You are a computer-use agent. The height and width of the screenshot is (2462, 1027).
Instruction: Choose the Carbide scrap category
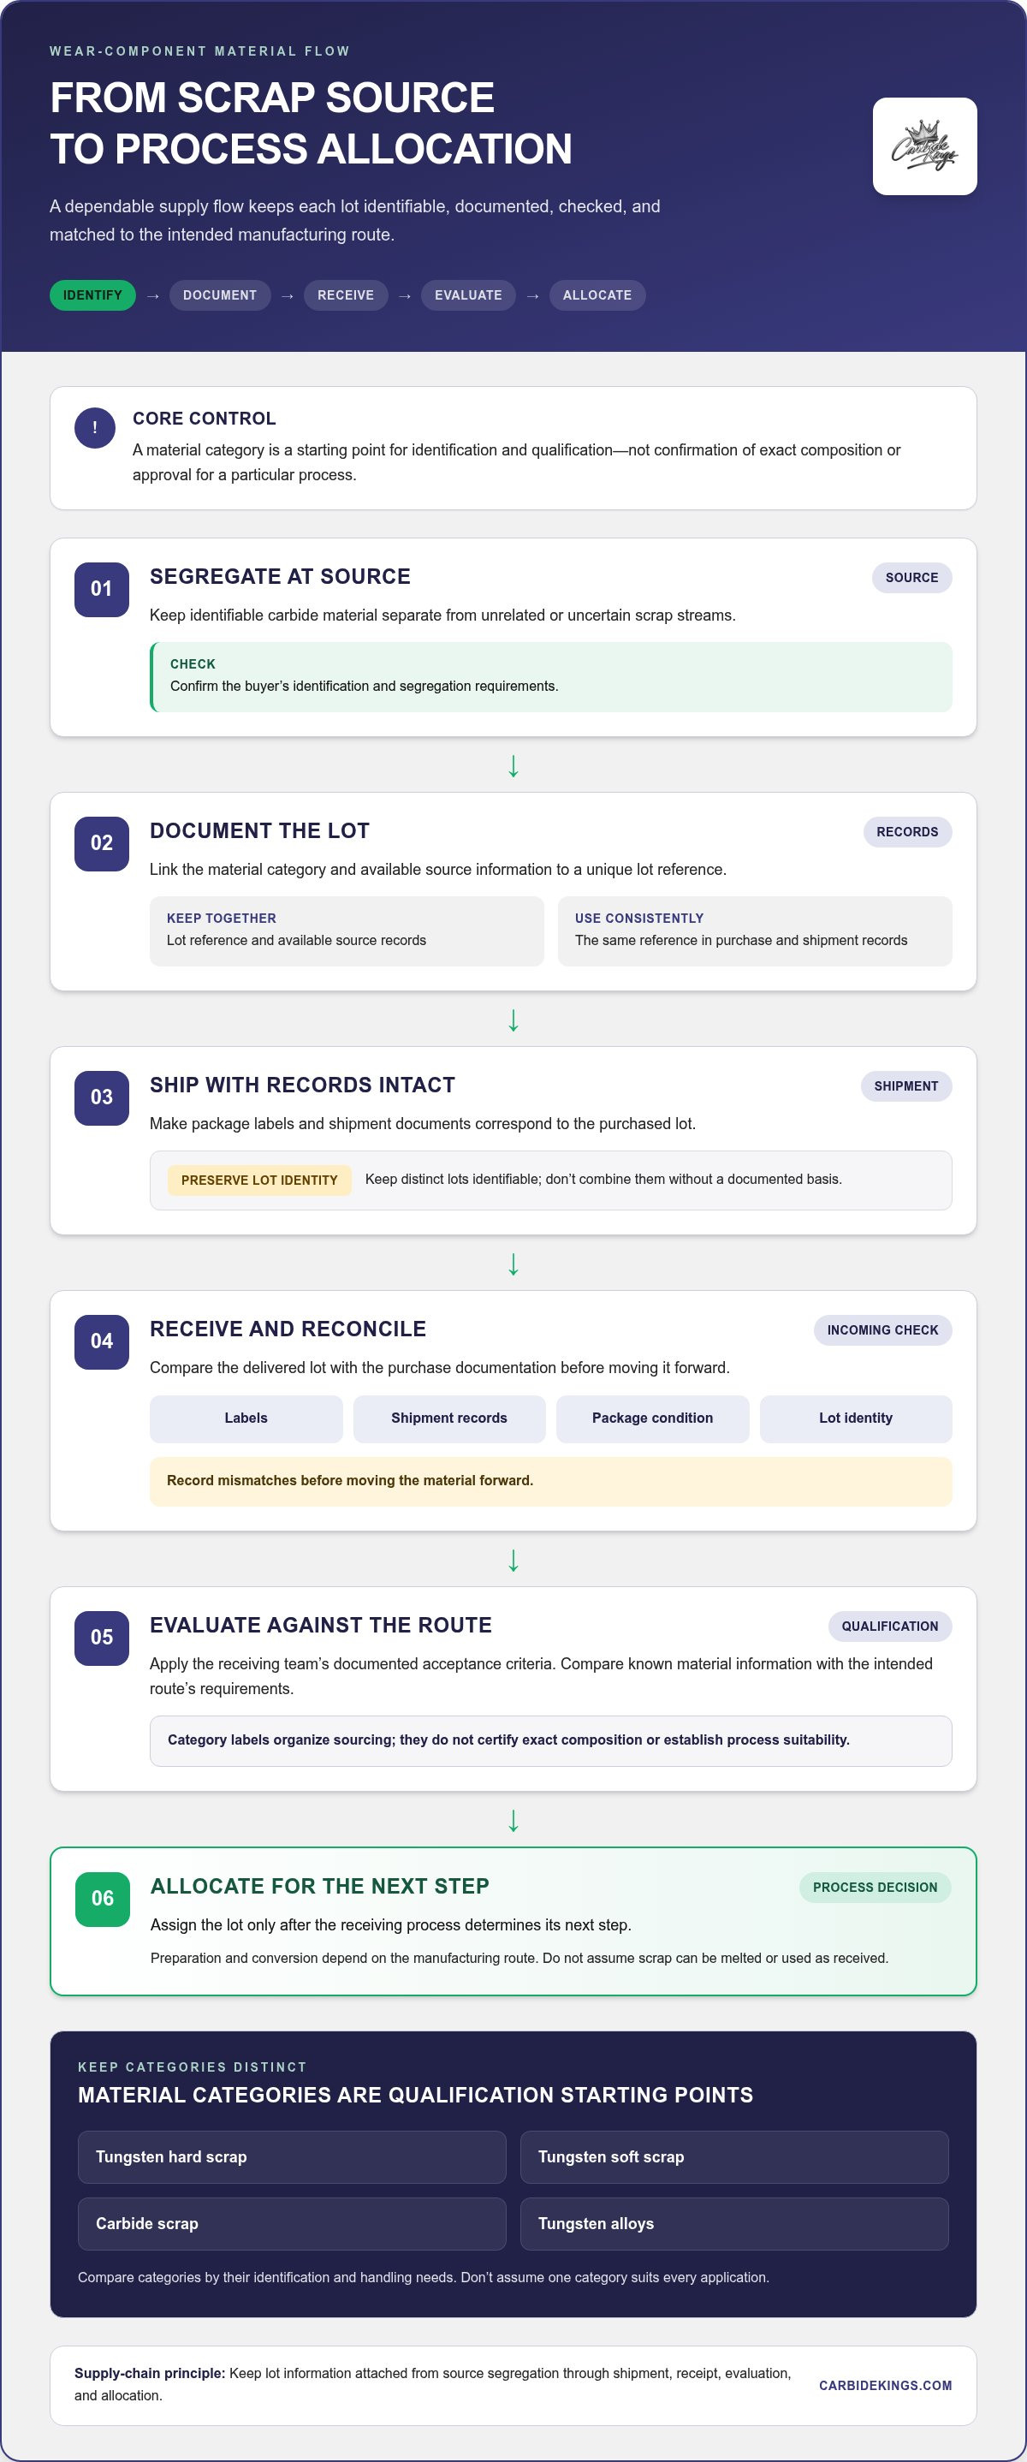point(291,2224)
